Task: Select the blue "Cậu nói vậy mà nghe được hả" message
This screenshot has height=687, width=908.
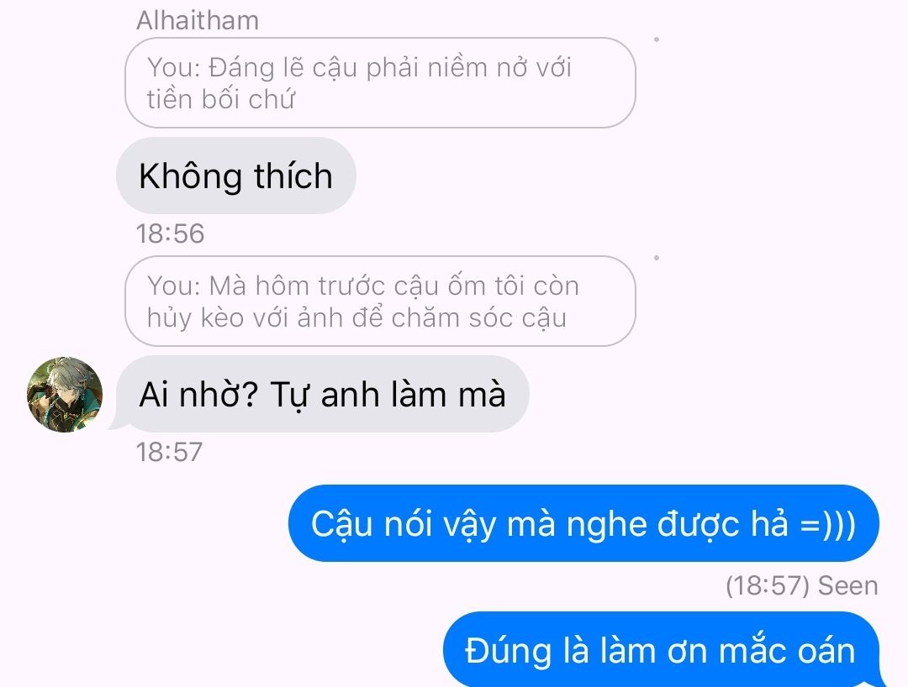Action: (x=583, y=523)
